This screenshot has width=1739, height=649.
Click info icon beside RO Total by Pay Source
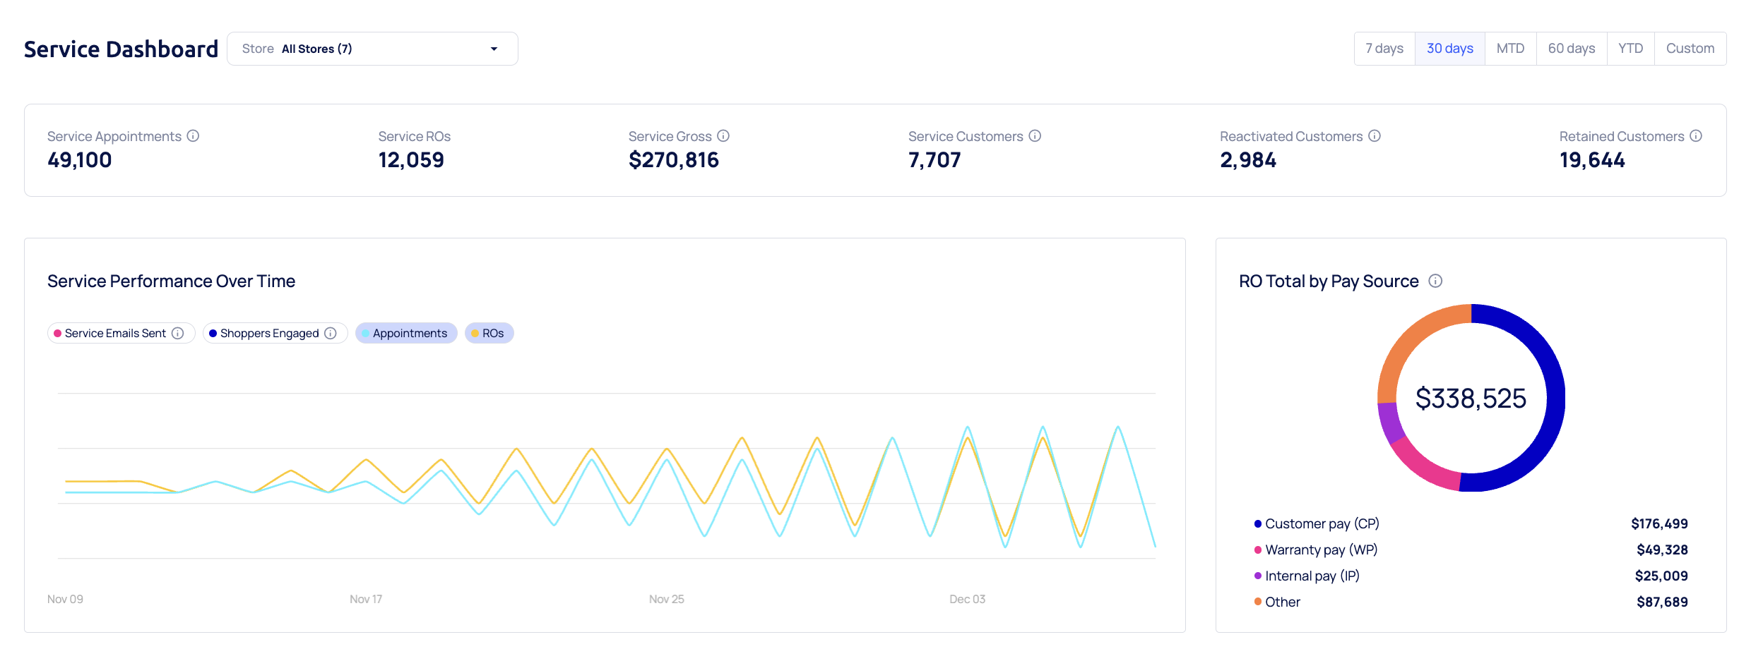coord(1435,281)
